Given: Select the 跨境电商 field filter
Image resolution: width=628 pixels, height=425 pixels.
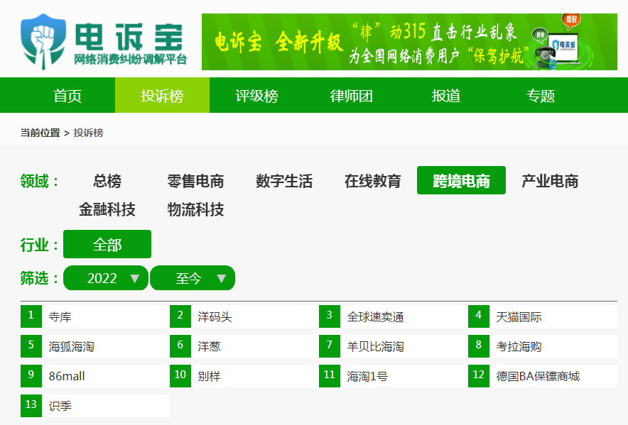Looking at the screenshot, I should point(461,180).
